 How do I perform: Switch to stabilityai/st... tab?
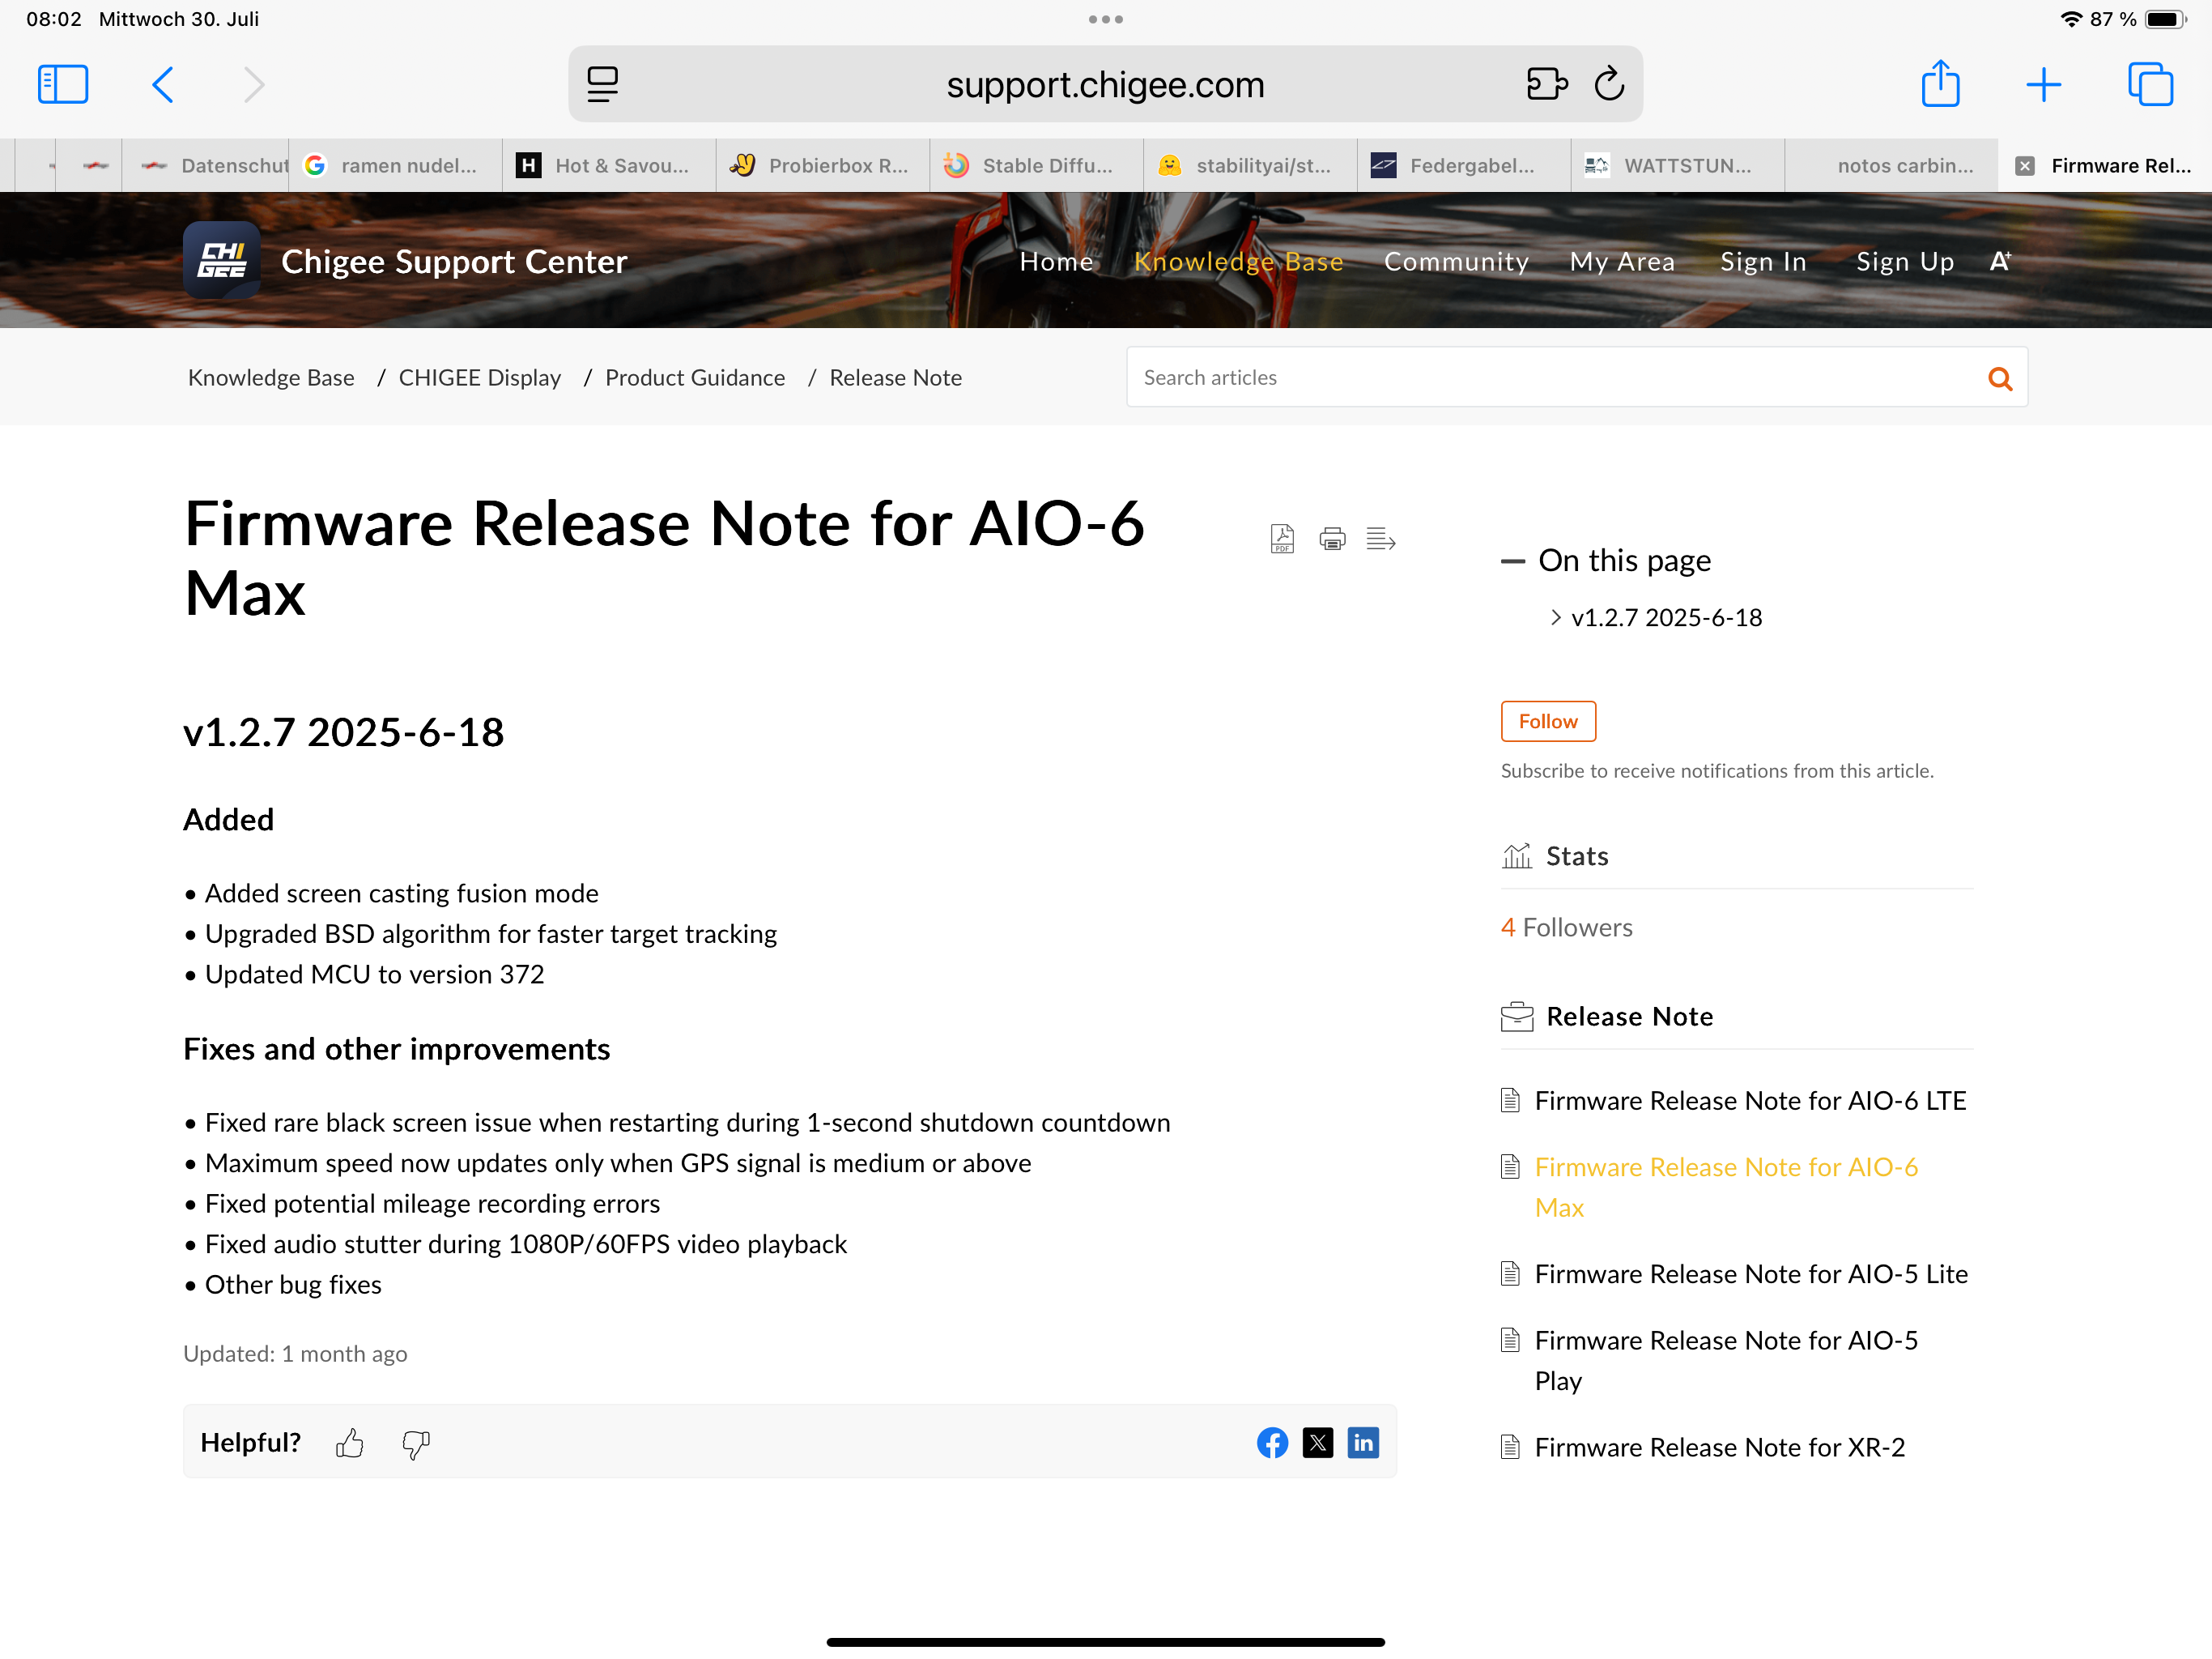1251,166
